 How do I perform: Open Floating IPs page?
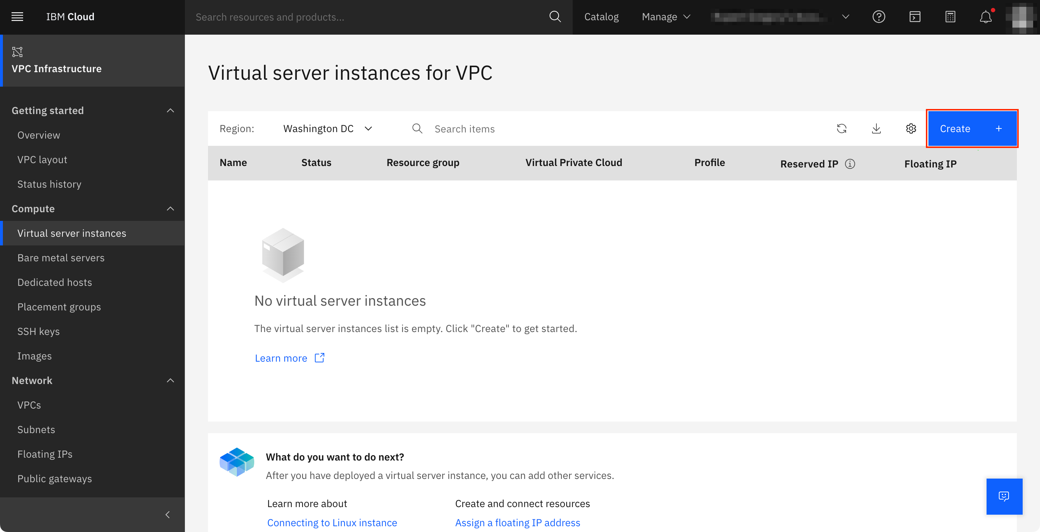pyautogui.click(x=45, y=454)
